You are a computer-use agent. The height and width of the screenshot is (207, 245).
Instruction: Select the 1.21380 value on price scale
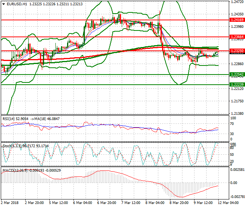point(236,113)
